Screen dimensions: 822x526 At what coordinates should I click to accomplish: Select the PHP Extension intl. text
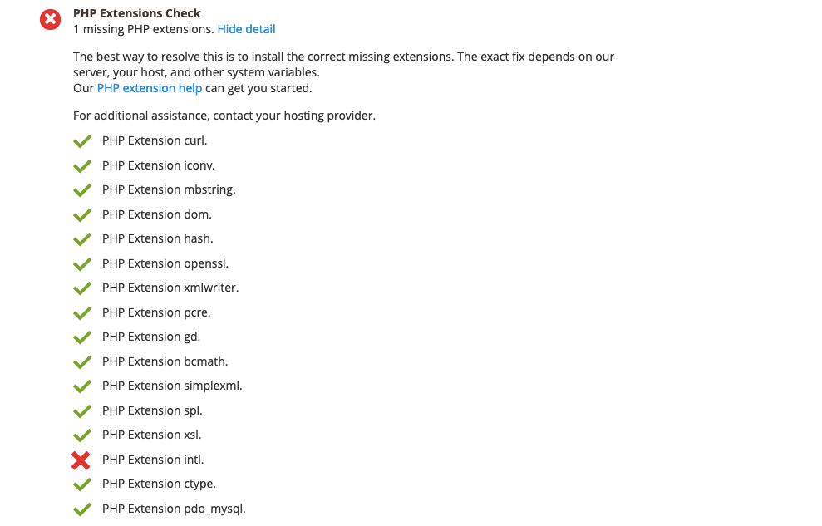tap(153, 460)
